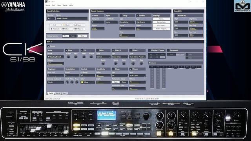
Task: Enable the Percussion checkbox
Action: (168, 51)
